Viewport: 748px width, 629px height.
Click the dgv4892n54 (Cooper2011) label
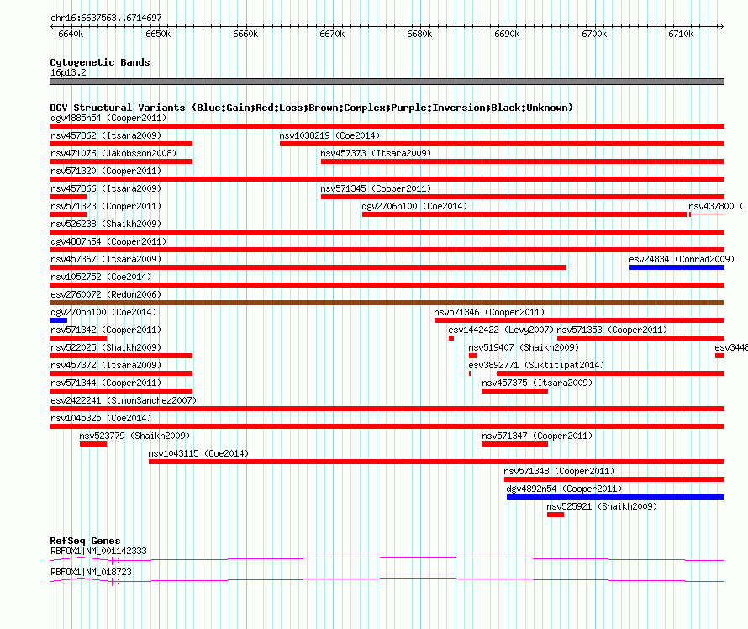564,489
